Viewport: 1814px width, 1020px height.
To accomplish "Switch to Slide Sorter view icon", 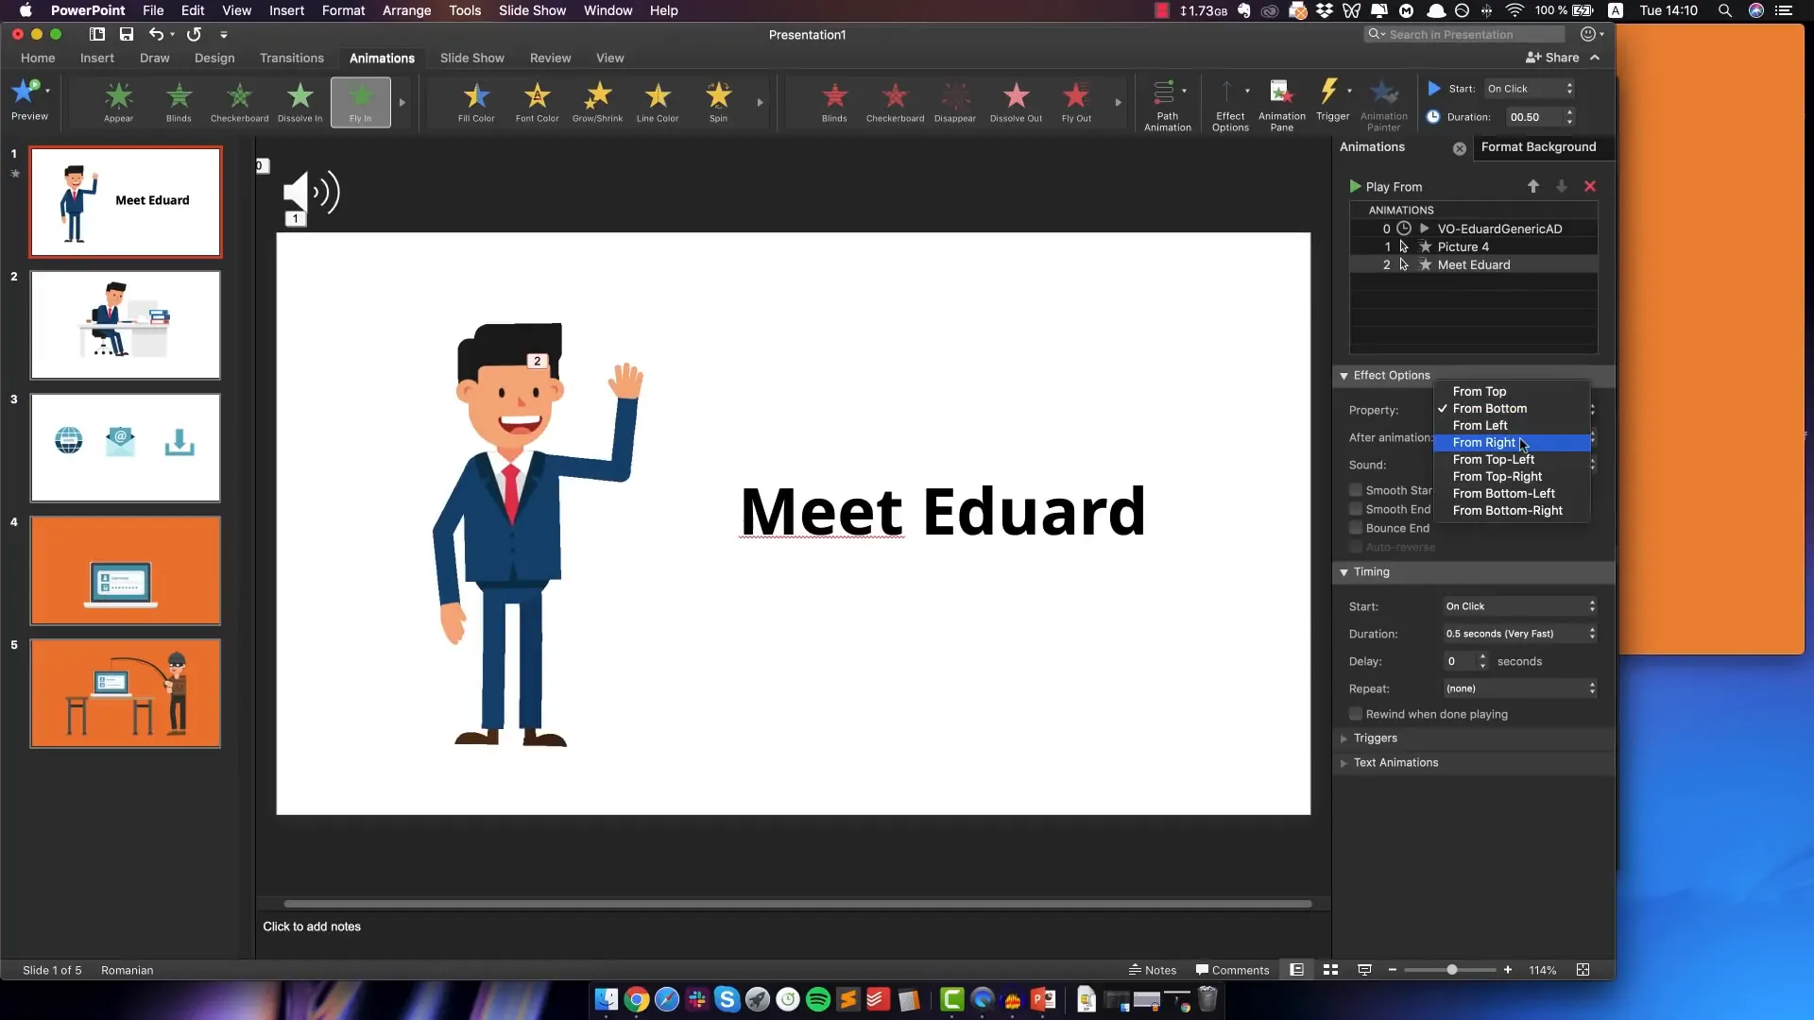I will point(1330,970).
